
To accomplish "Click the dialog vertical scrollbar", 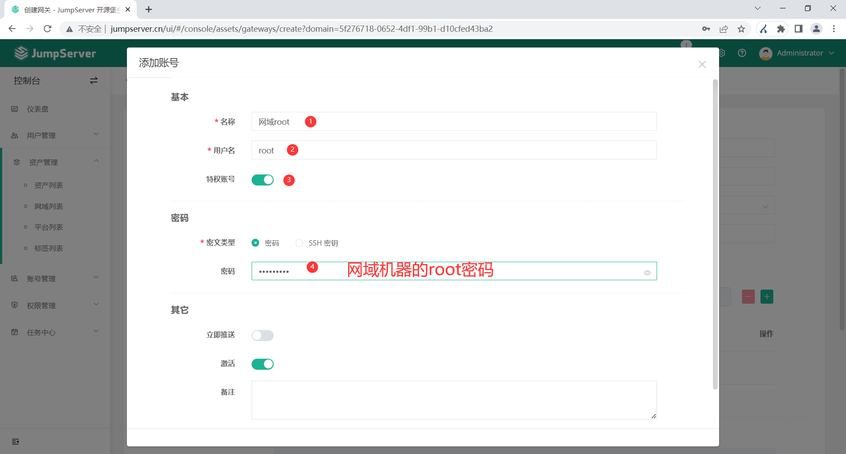I will coord(715,234).
